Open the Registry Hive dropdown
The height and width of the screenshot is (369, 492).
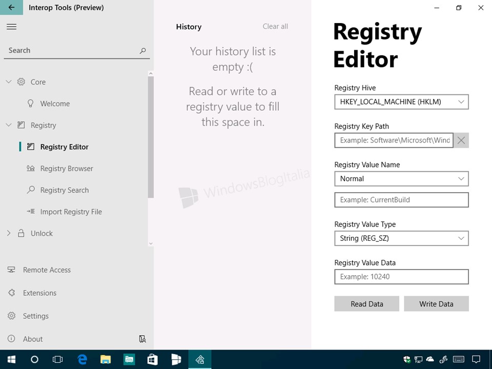(x=401, y=101)
